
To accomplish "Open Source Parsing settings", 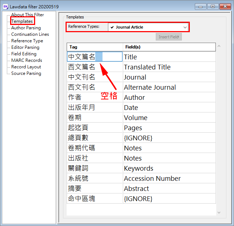I will [x=26, y=73].
